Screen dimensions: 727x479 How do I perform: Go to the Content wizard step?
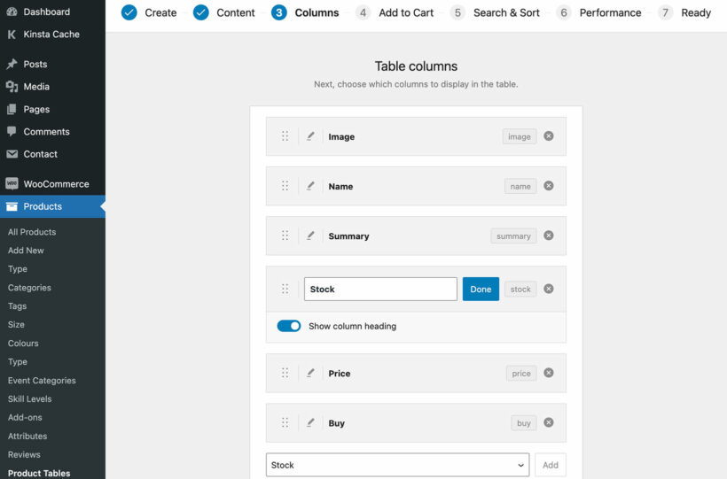point(224,12)
